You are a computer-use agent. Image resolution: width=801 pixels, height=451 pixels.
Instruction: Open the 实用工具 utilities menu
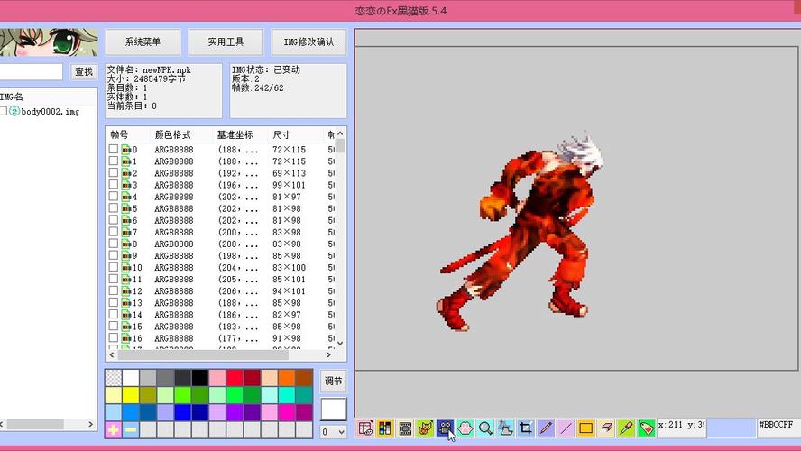tap(226, 41)
